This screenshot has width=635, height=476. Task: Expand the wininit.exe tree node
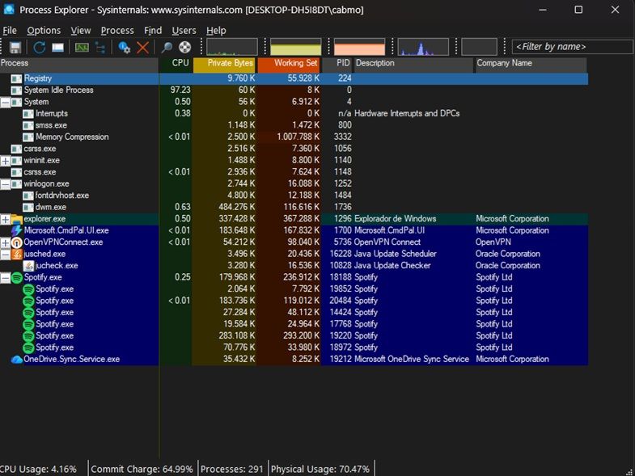tap(6, 161)
